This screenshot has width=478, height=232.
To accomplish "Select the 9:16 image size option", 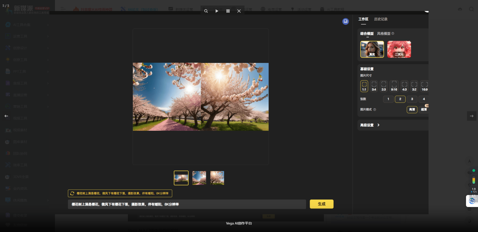I will pyautogui.click(x=394, y=86).
